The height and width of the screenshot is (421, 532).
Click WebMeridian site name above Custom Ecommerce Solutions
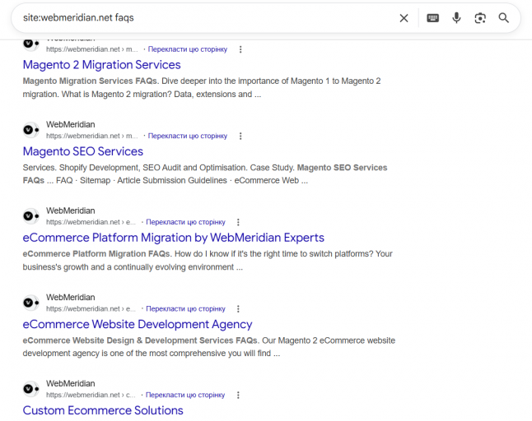coord(71,383)
